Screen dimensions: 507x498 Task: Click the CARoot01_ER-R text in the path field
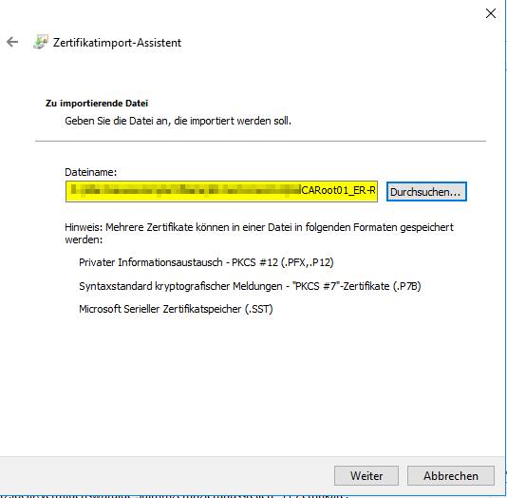click(x=338, y=190)
